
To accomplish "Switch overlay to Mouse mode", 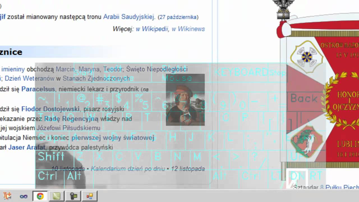I will pos(177,78).
